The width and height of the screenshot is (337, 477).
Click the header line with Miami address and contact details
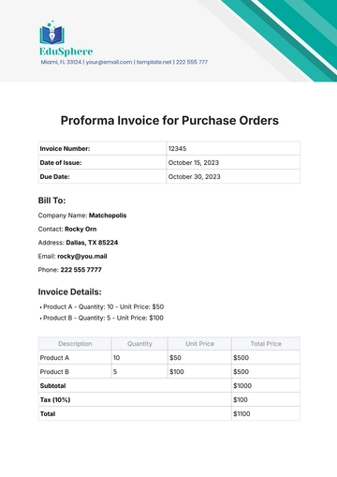pos(124,62)
